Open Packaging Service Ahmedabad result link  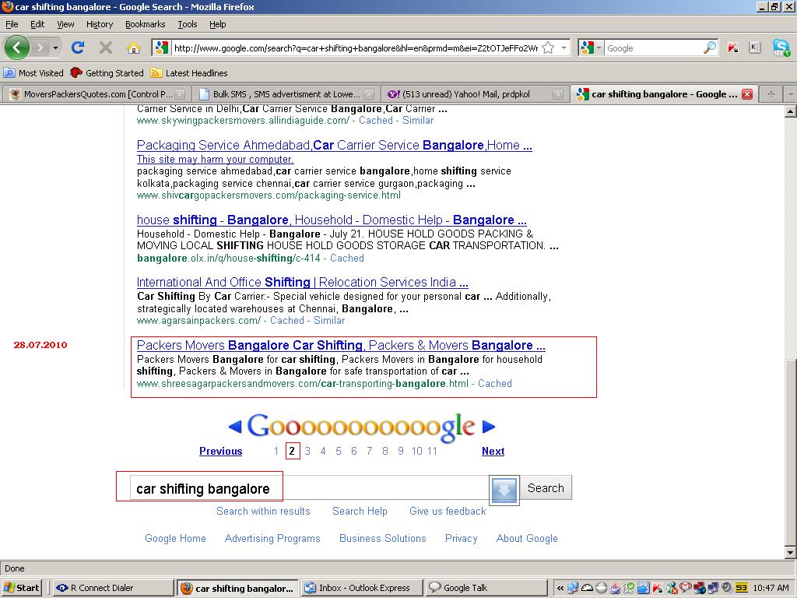335,146
